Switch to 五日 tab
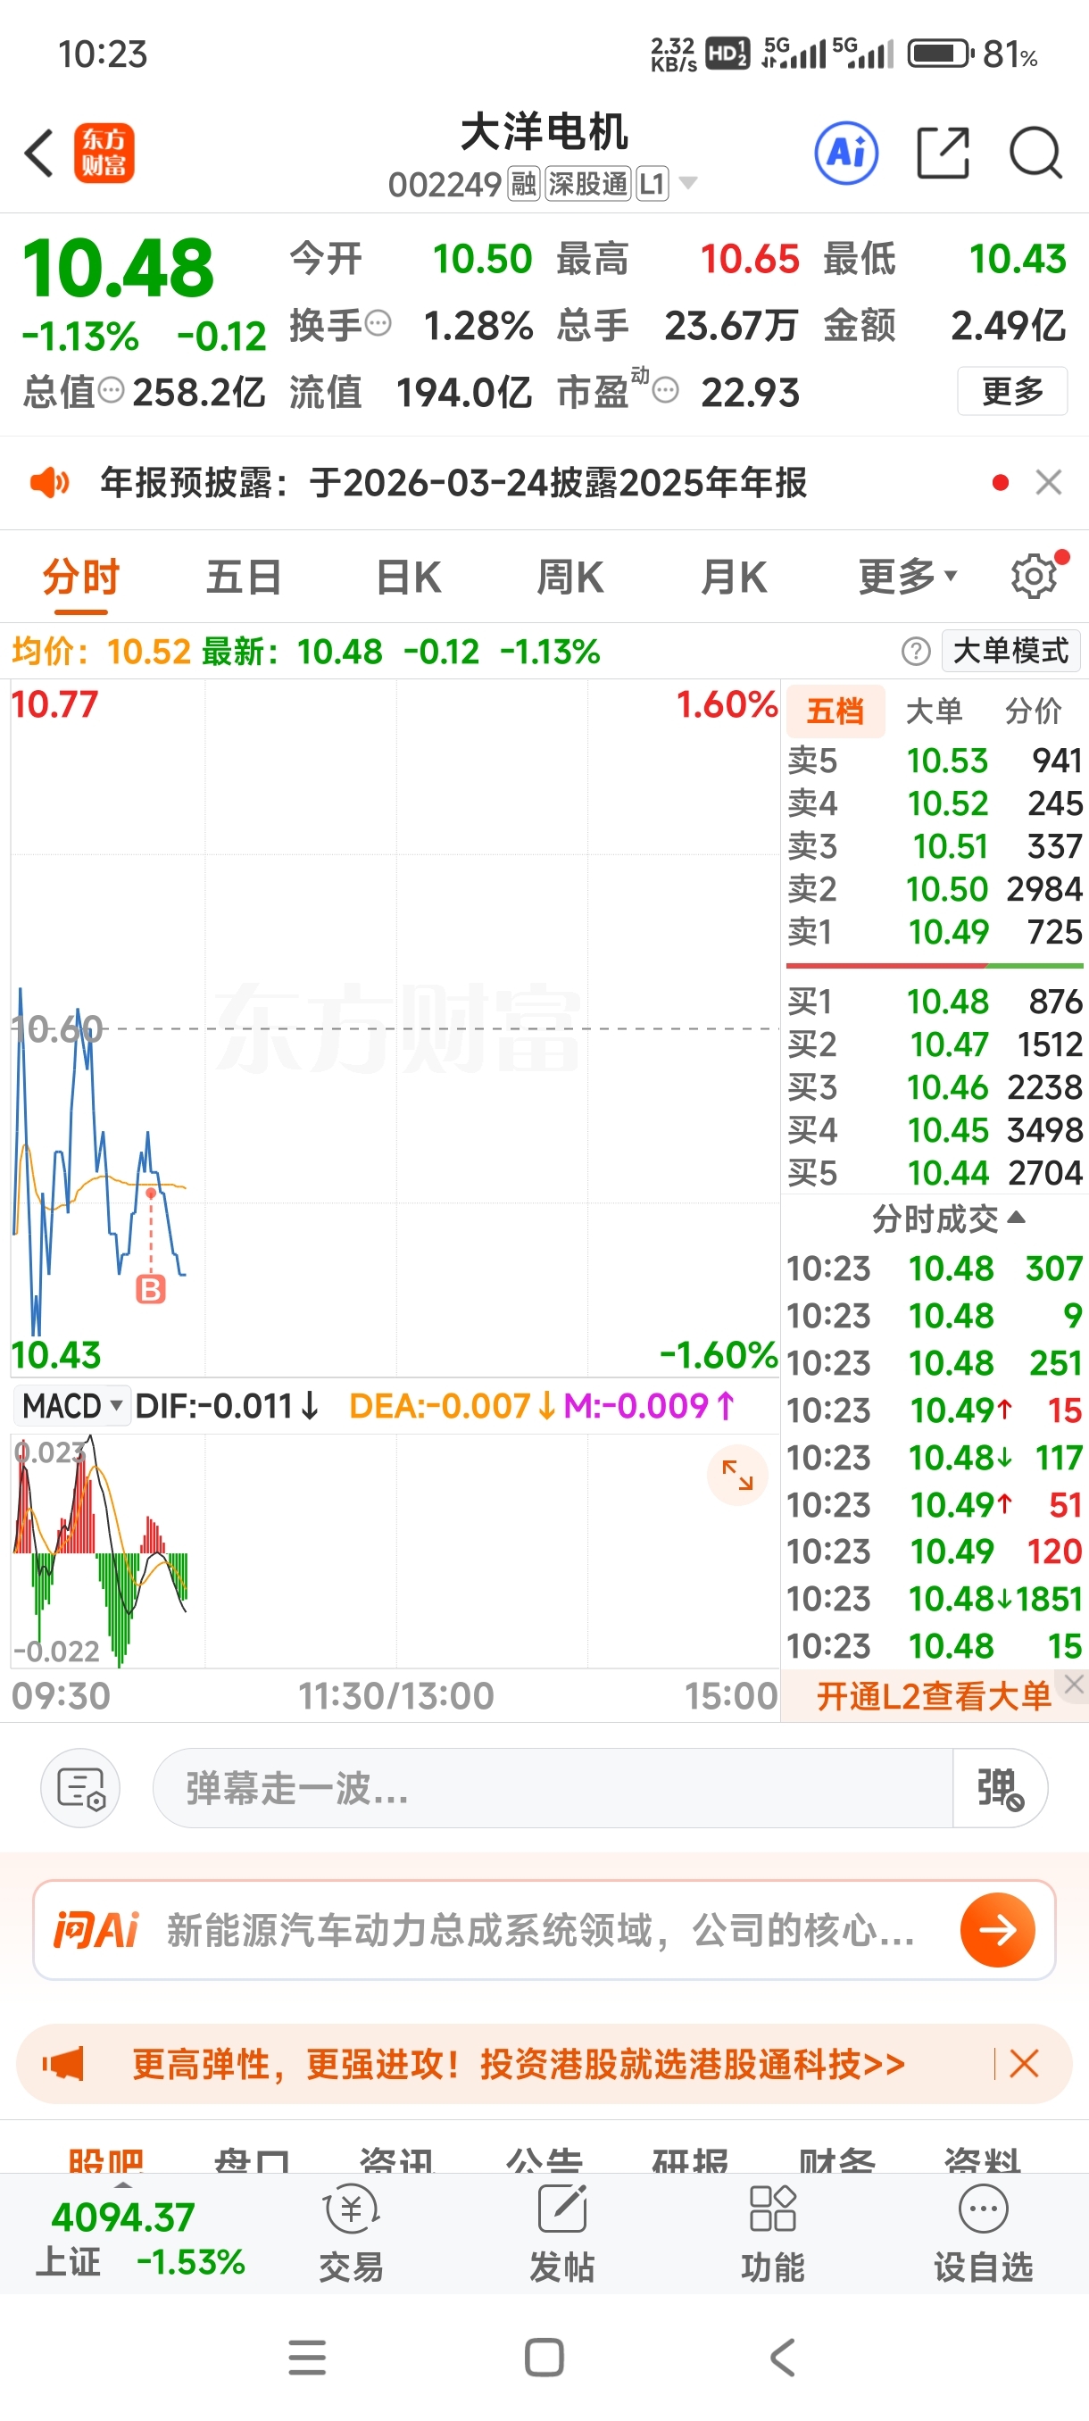 click(244, 576)
